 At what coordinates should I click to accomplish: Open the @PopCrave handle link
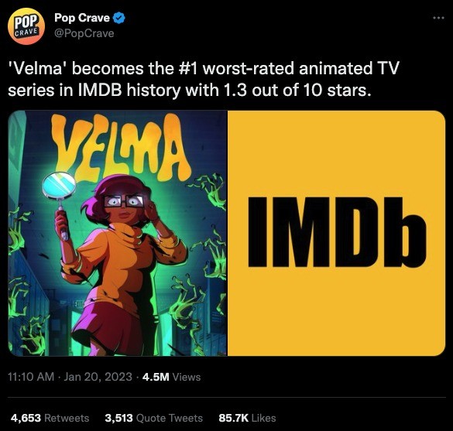[84, 33]
